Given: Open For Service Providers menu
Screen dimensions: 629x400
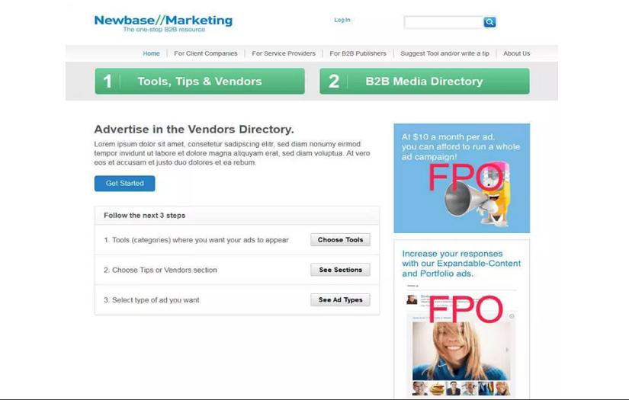Looking at the screenshot, I should 284,53.
